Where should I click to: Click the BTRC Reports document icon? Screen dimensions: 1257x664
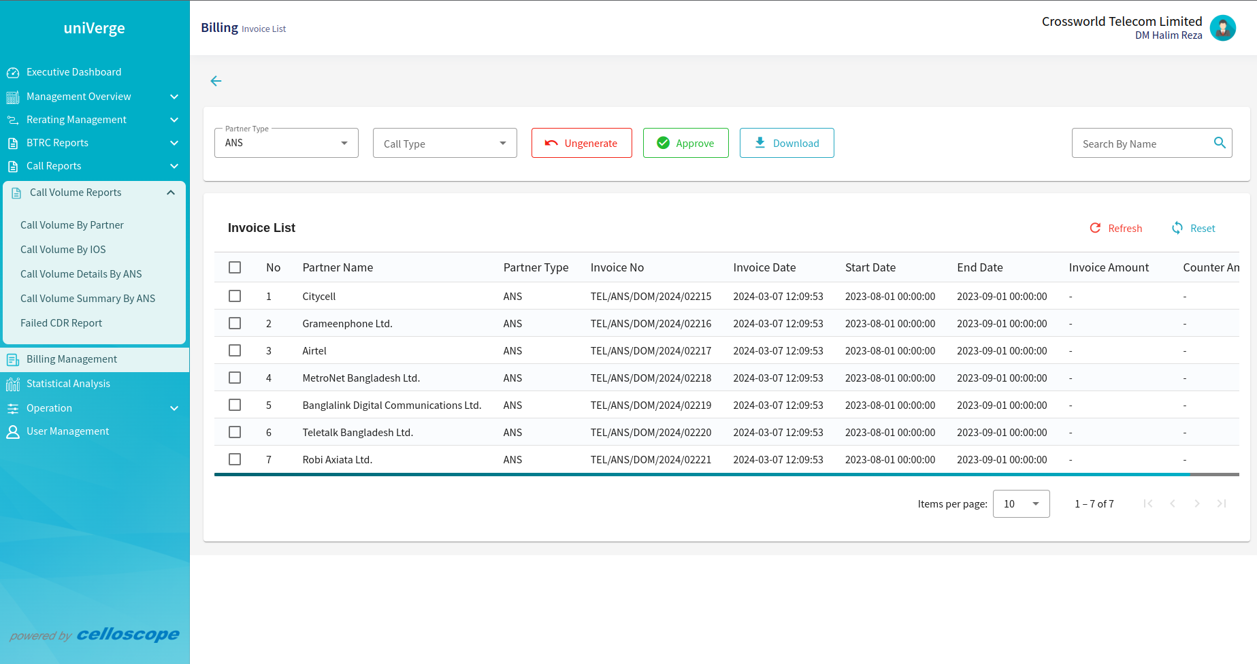click(x=13, y=143)
